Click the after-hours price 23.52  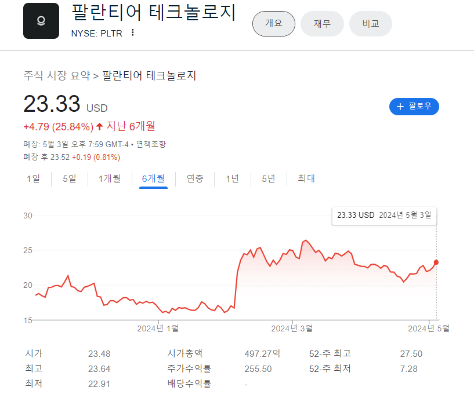coord(60,157)
